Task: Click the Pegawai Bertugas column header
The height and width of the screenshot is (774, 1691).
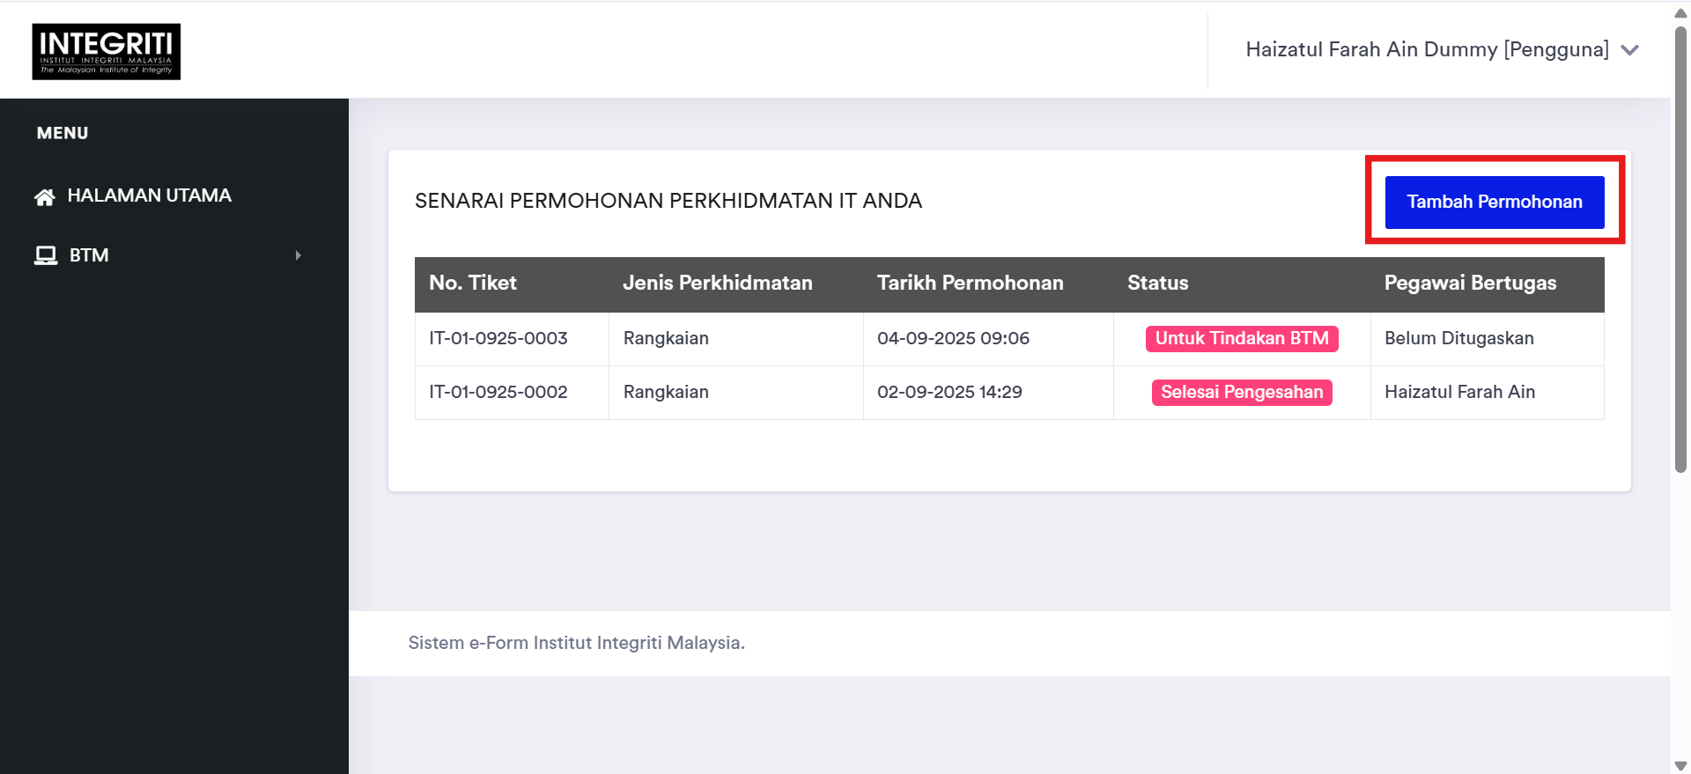Action: [x=1471, y=284]
